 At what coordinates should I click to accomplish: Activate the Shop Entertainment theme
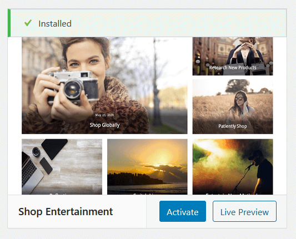(183, 211)
